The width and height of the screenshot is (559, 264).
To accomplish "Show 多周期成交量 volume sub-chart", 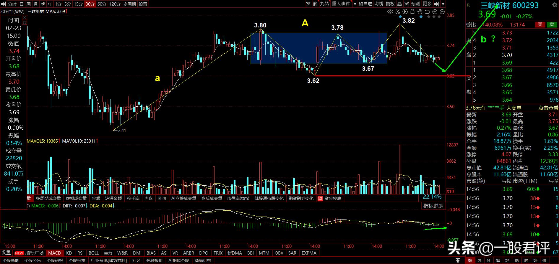I will tap(48, 198).
